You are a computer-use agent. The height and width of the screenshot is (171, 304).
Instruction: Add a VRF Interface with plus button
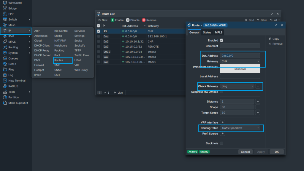click(x=222, y=122)
